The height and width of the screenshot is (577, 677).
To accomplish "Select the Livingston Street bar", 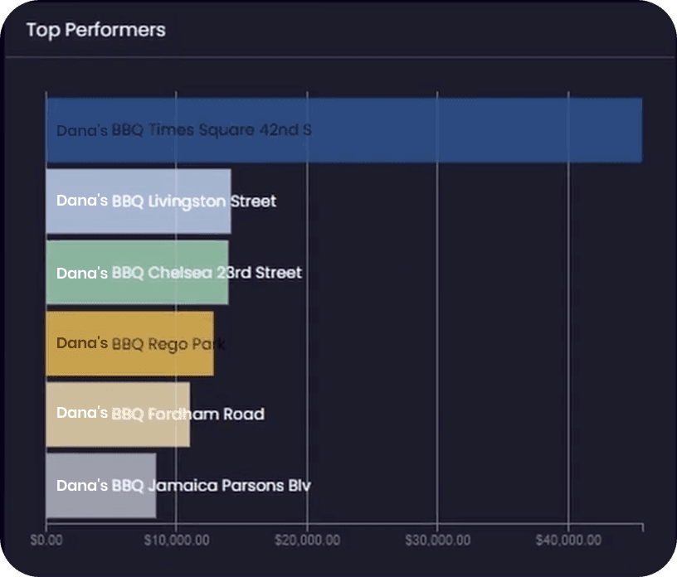I will click(x=139, y=201).
